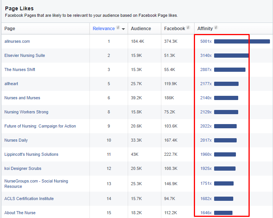Open The Nurses Shift page link
The image size is (273, 218).
click(x=19, y=69)
